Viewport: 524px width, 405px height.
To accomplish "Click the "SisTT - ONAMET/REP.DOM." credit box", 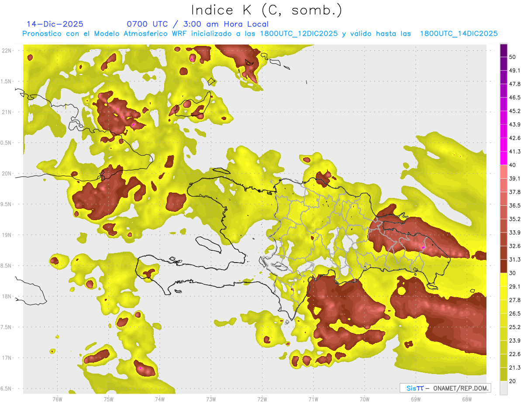I will 445,388.
